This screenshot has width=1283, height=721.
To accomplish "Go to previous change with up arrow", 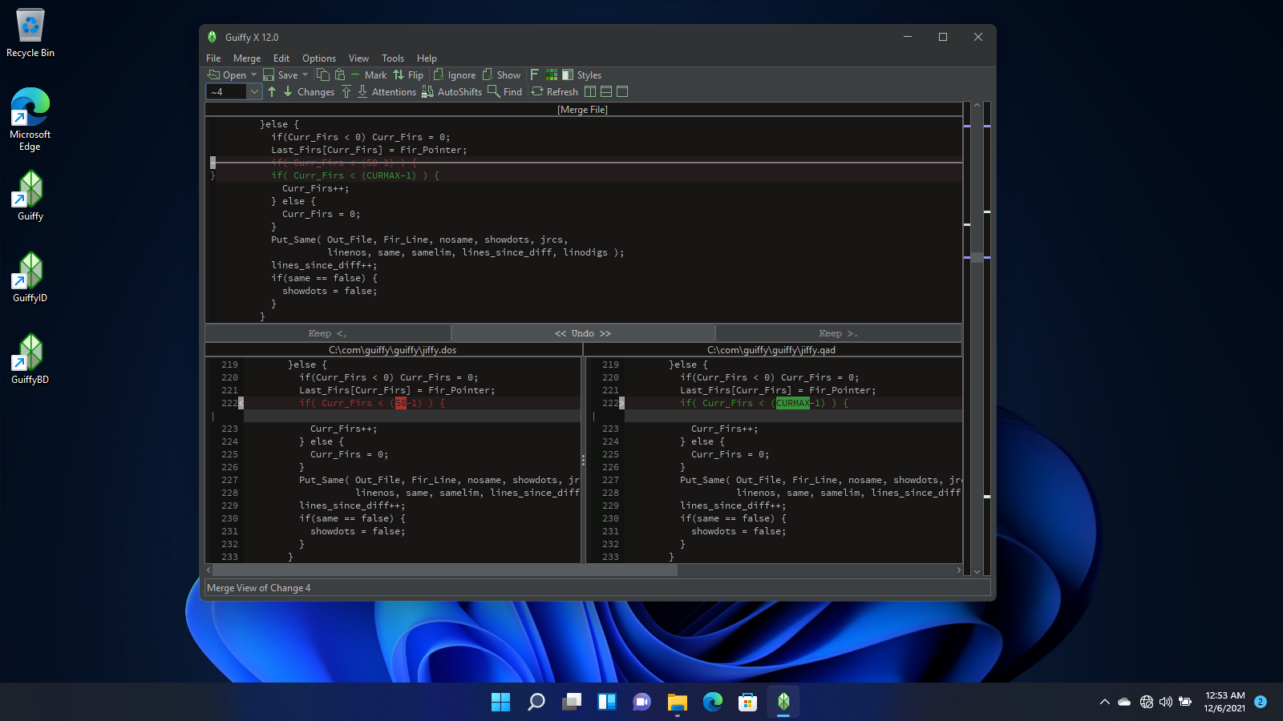I will [x=272, y=91].
